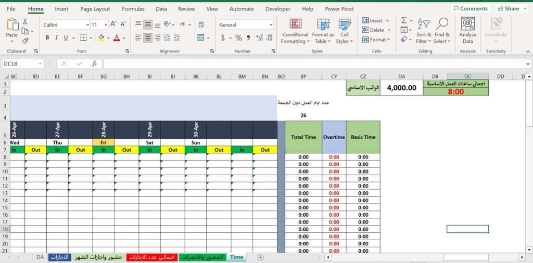
Task: Click the Wrap Text icon
Action: (201, 24)
